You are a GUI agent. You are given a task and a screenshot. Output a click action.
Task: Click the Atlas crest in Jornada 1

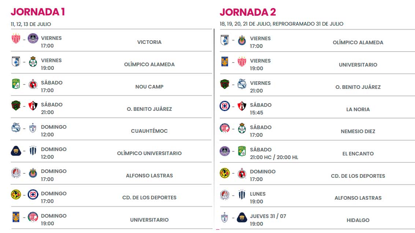pyautogui.click(x=33, y=106)
